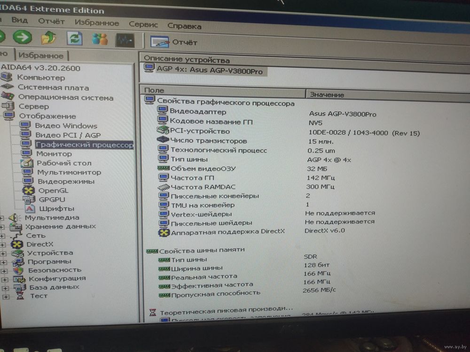Expand the Тест tree node
This screenshot has width=470, height=352.
pos(6,297)
